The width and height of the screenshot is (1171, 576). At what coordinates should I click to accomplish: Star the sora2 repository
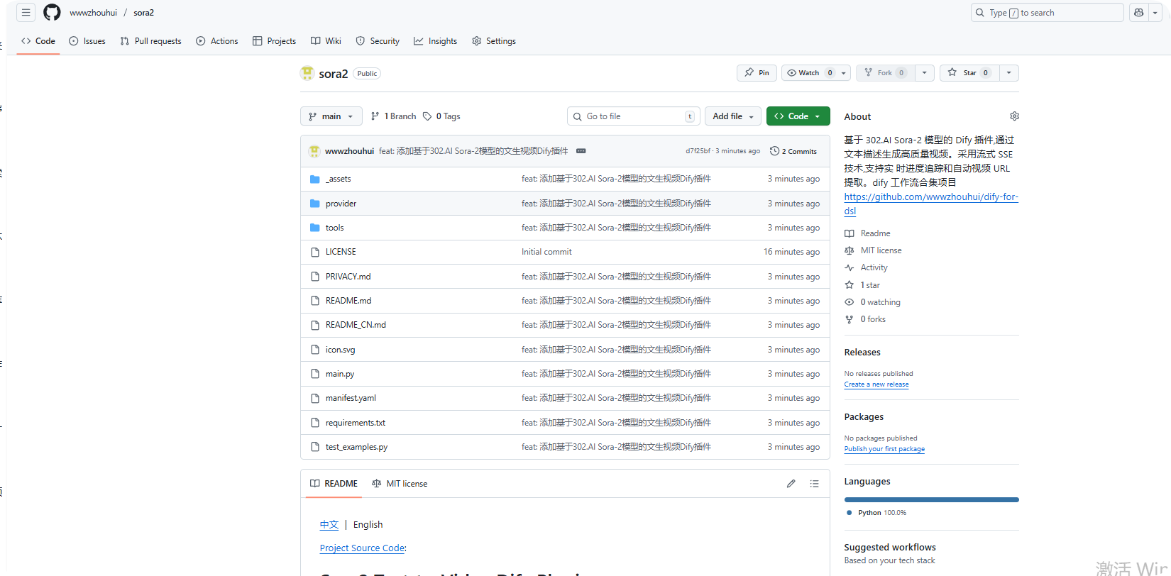(969, 73)
